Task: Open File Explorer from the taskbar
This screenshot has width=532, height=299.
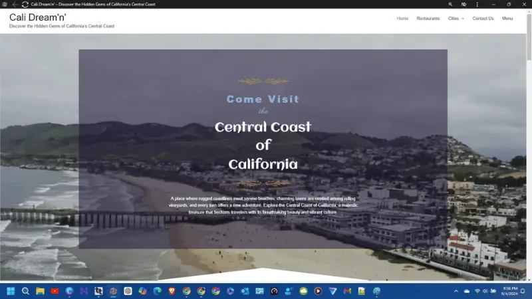Action: (x=40, y=291)
